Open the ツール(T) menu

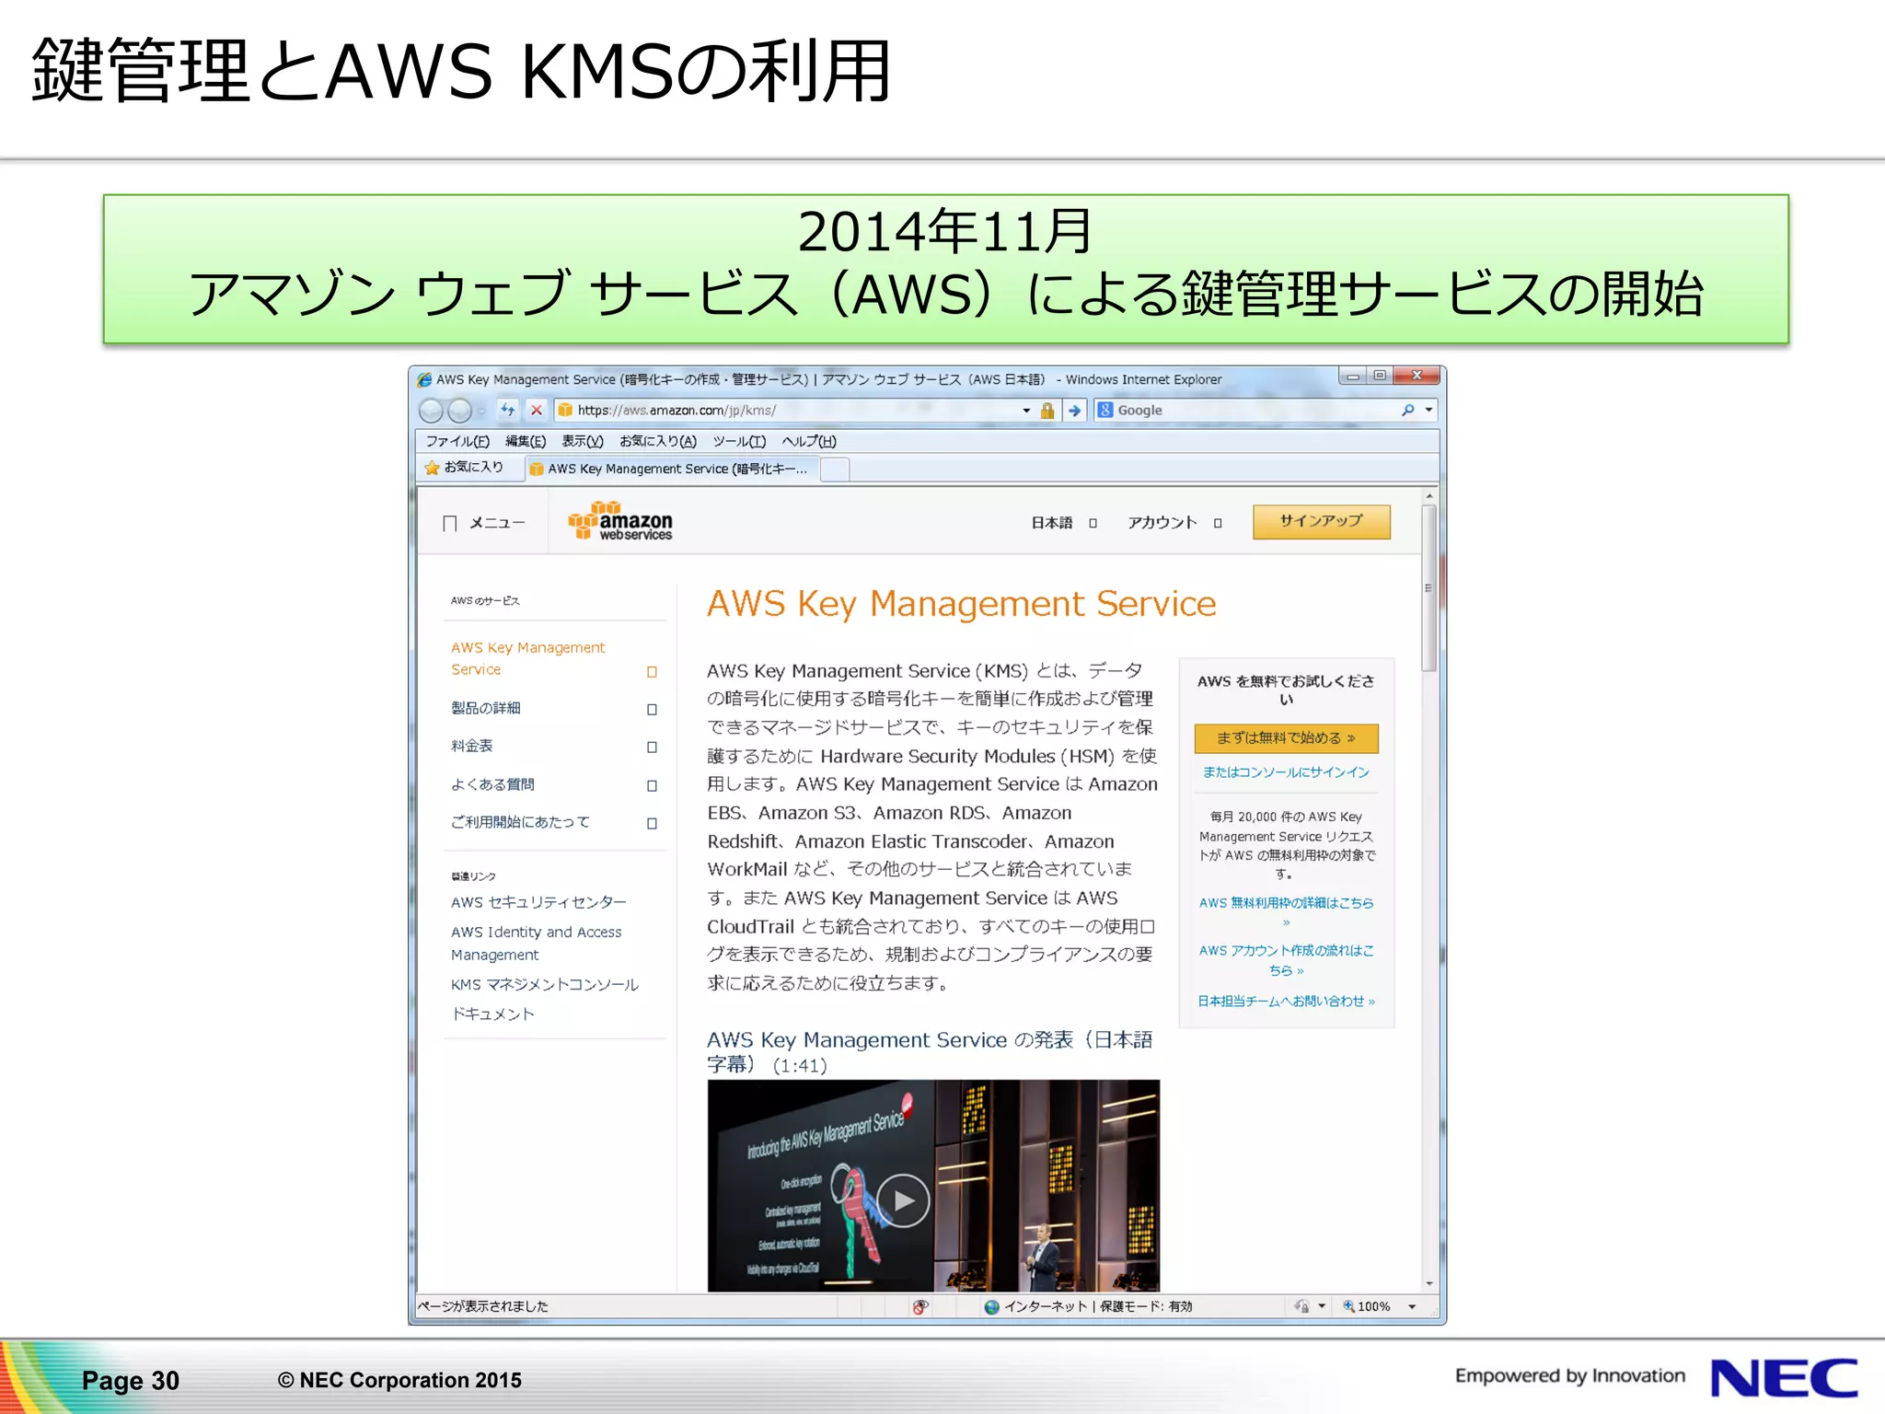[x=739, y=441]
